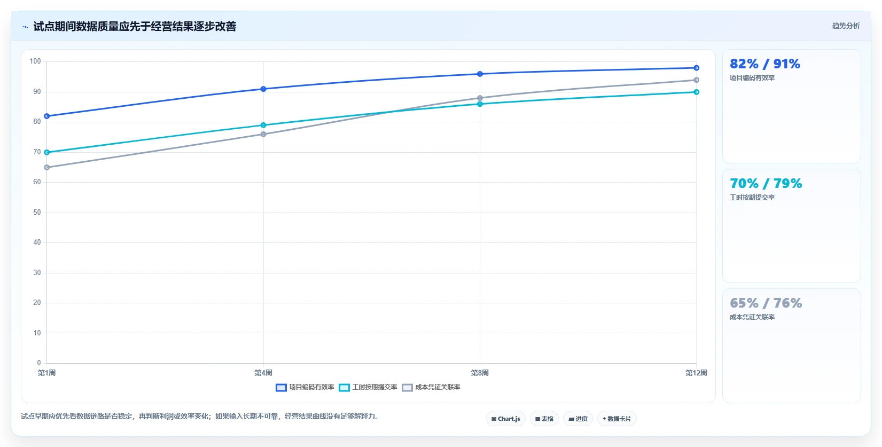Click the 趋势分析 label in the header
882x447 pixels.
[x=846, y=26]
